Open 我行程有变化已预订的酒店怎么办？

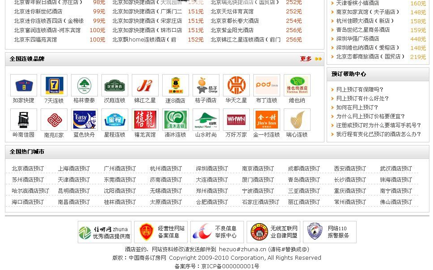pos(378,134)
